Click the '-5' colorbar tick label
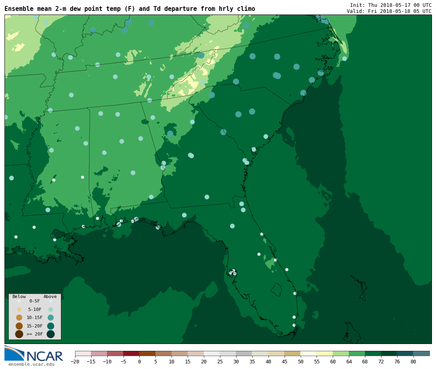Viewport: 436px width, 369px height. 123,361
